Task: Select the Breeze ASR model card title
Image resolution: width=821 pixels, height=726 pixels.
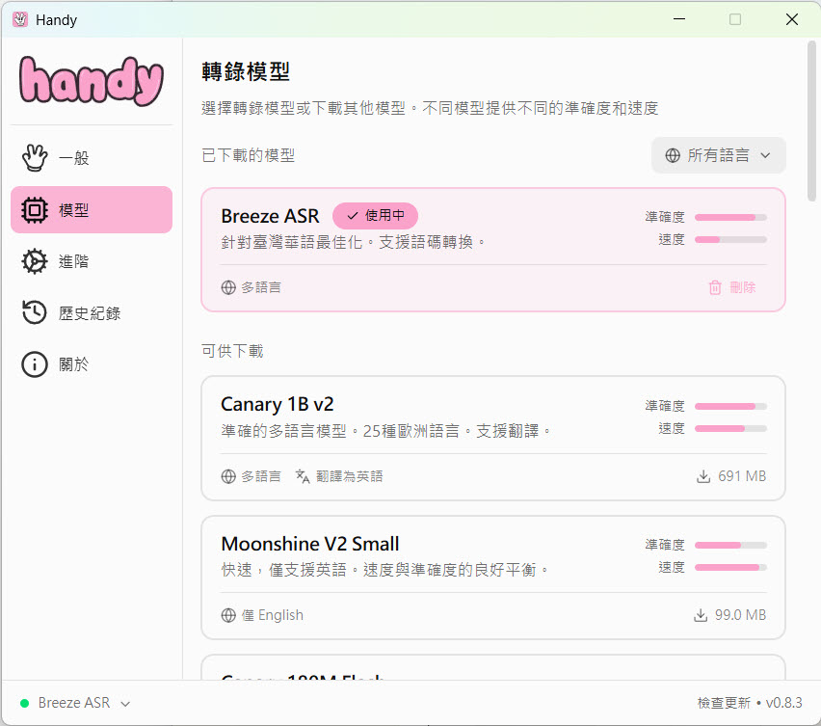Action: (270, 216)
